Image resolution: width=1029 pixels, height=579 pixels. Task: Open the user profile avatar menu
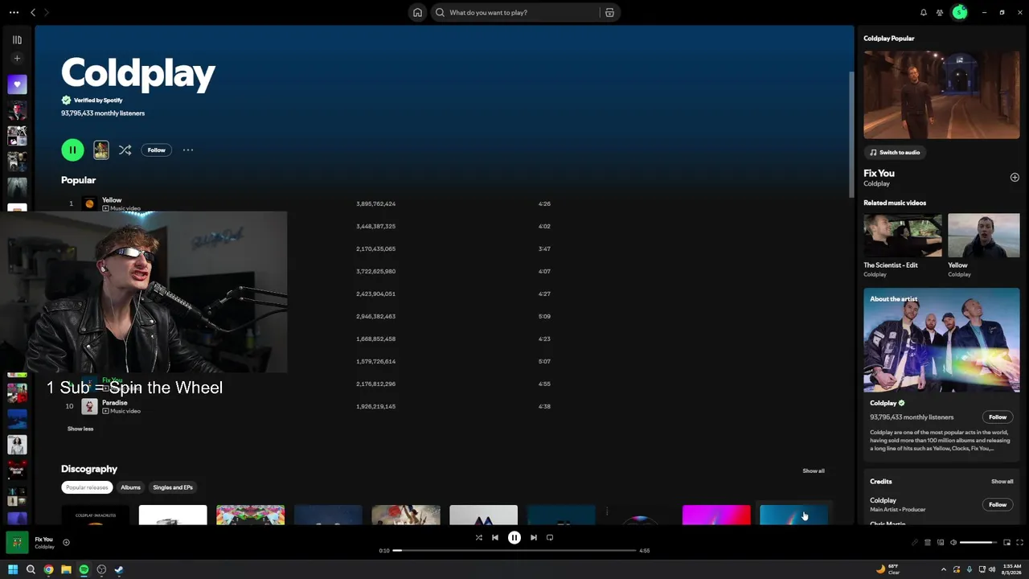[959, 12]
